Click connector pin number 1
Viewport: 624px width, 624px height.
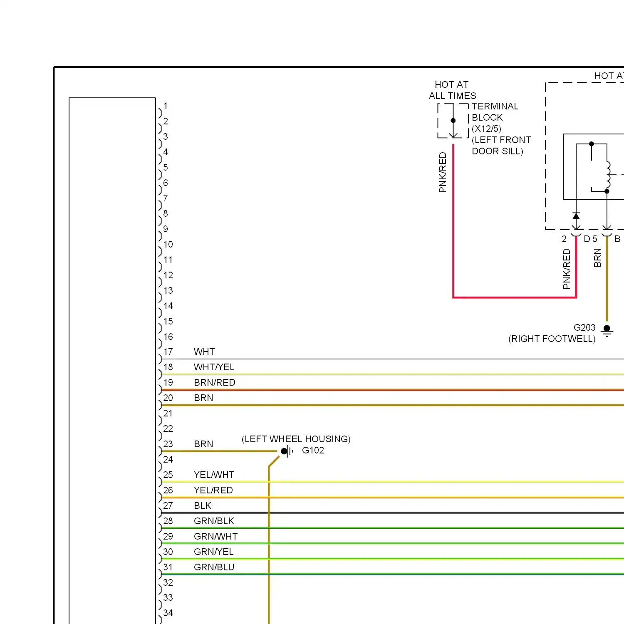pyautogui.click(x=166, y=106)
